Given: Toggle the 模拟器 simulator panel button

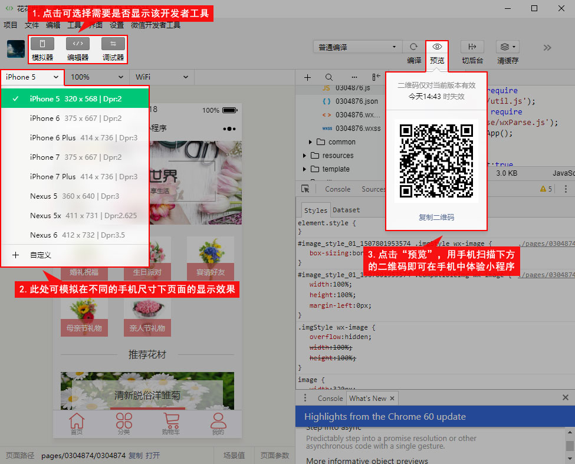Looking at the screenshot, I should coord(42,44).
